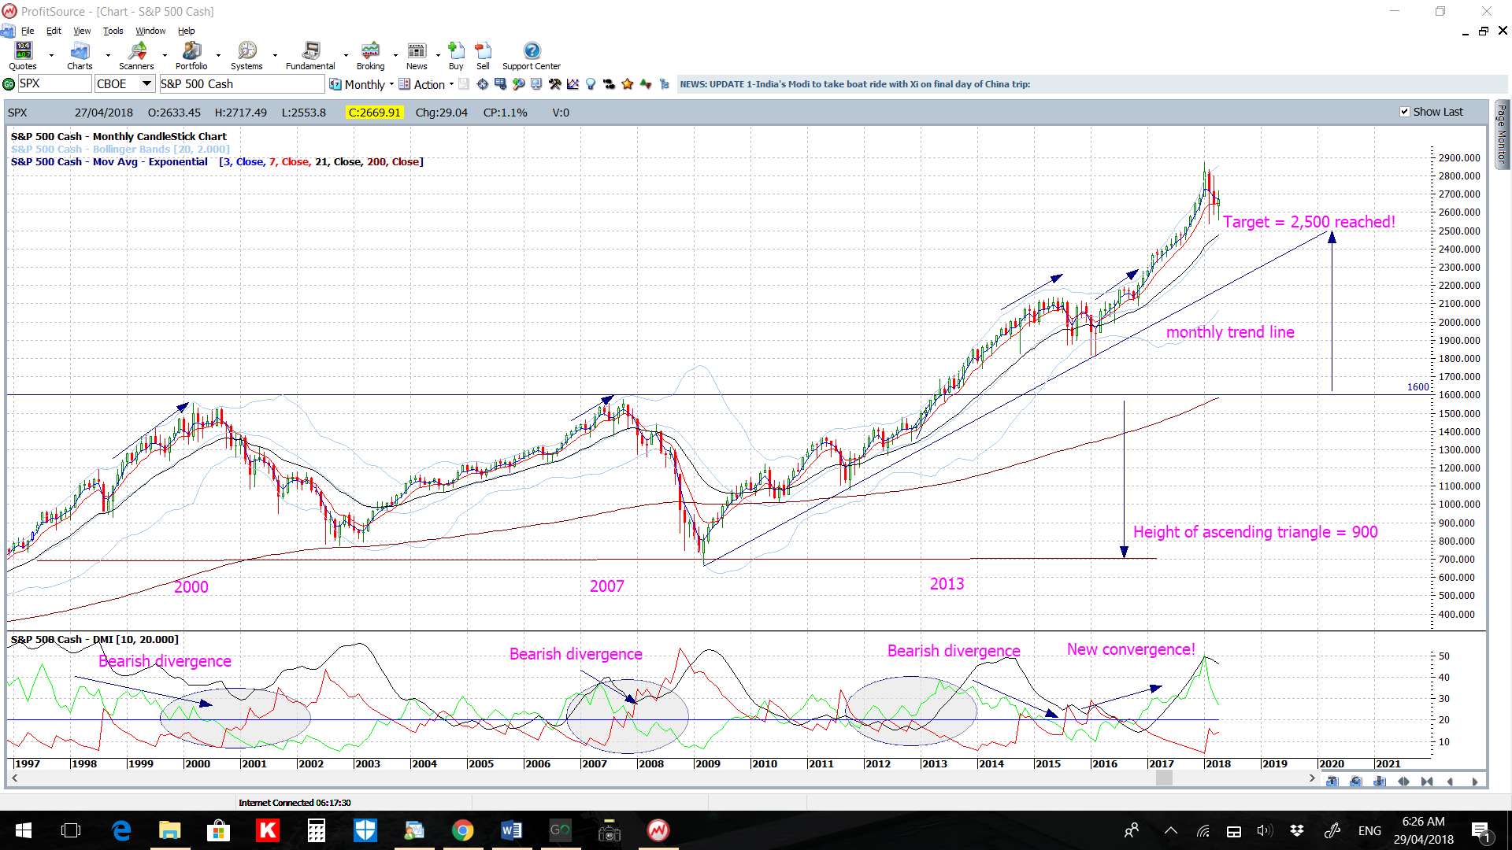Expand the Charts dropdown arrow
Screen dimensions: 1512x850
coord(108,56)
